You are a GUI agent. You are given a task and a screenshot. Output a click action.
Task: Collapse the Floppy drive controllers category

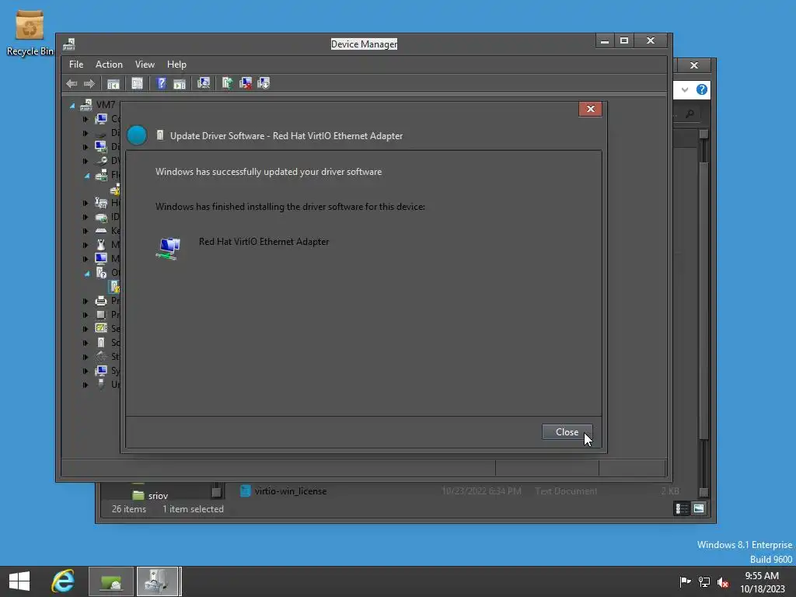coord(87,176)
